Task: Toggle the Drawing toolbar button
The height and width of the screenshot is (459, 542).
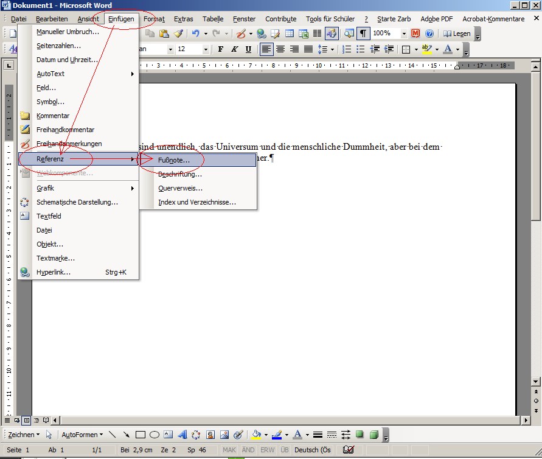Action: tap(332, 33)
